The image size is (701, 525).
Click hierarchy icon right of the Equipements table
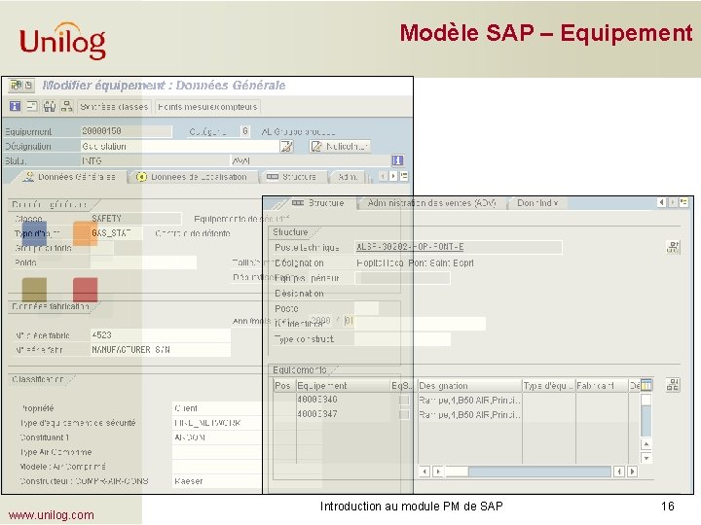point(673,385)
